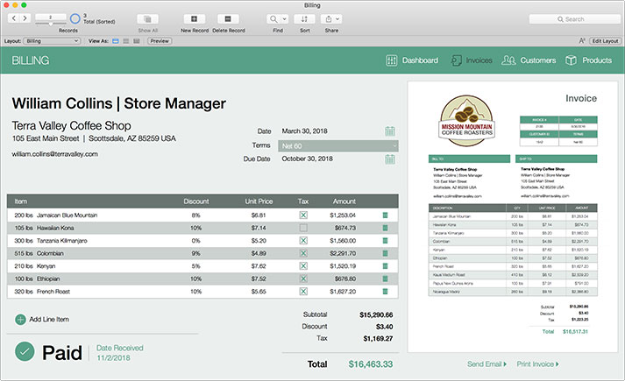Click the Delete Record toolbar icon
Viewport: 625px width, 381px height.
point(228,18)
